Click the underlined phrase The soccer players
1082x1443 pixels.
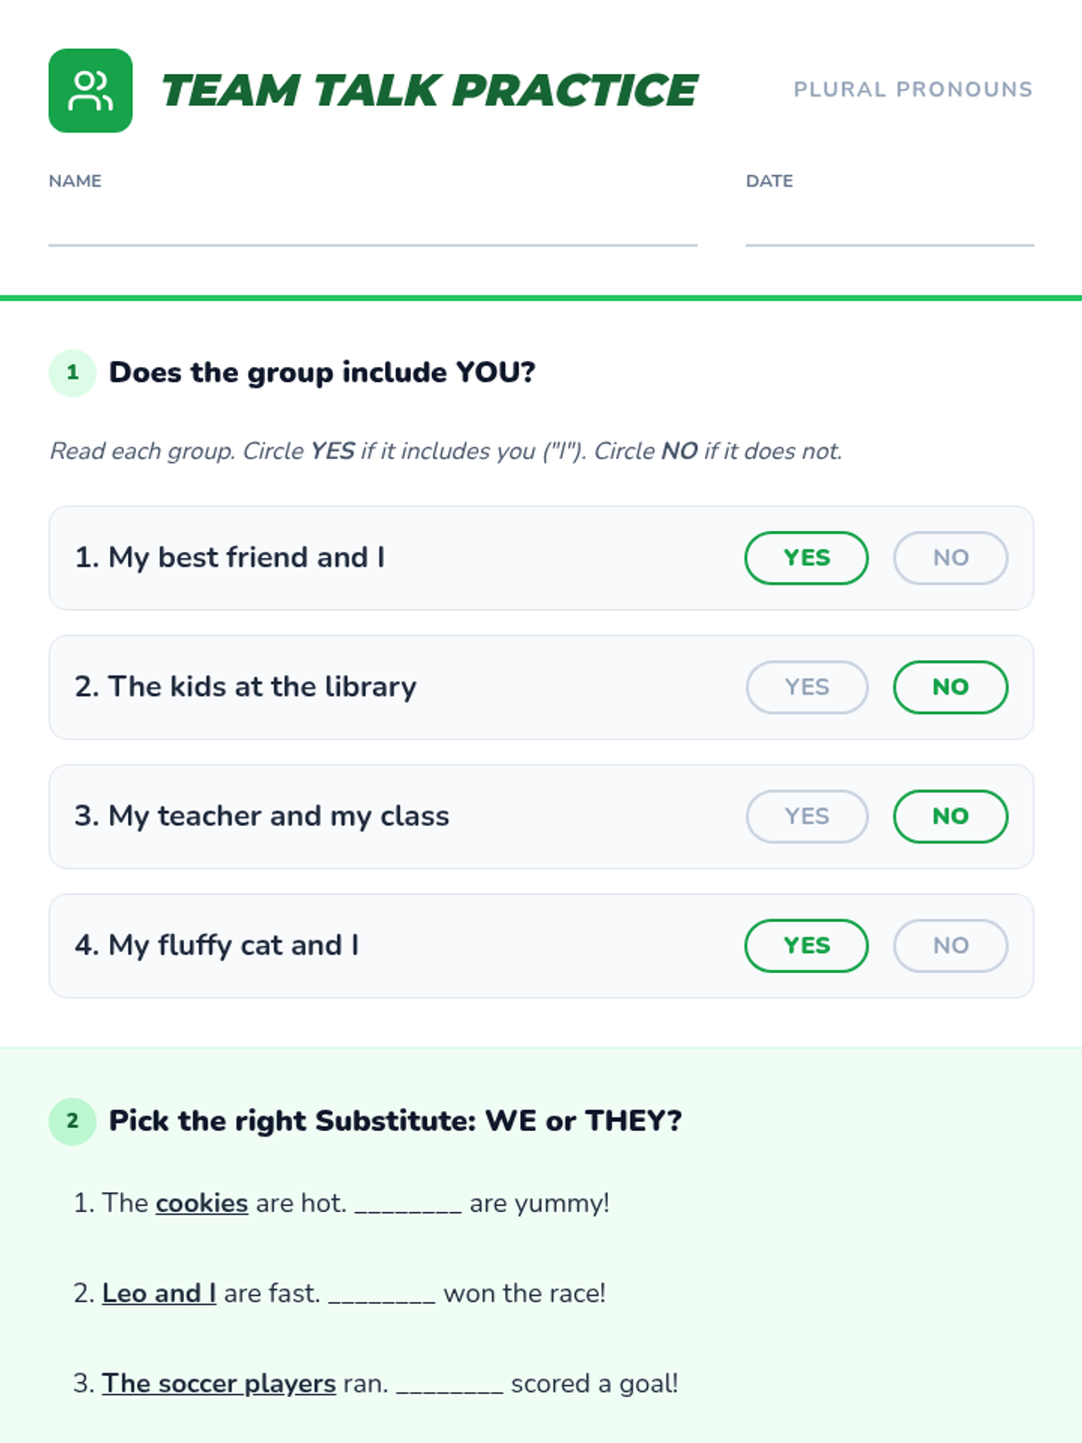click(x=218, y=1383)
